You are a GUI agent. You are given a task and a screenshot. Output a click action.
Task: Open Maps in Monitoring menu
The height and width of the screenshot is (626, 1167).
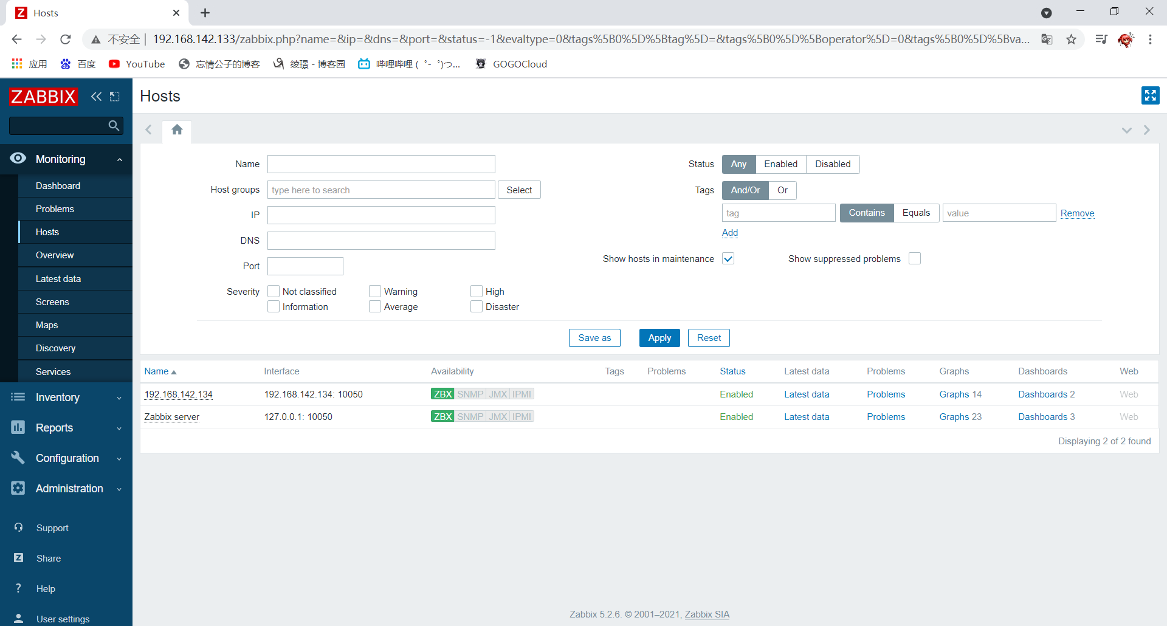[x=75, y=325]
